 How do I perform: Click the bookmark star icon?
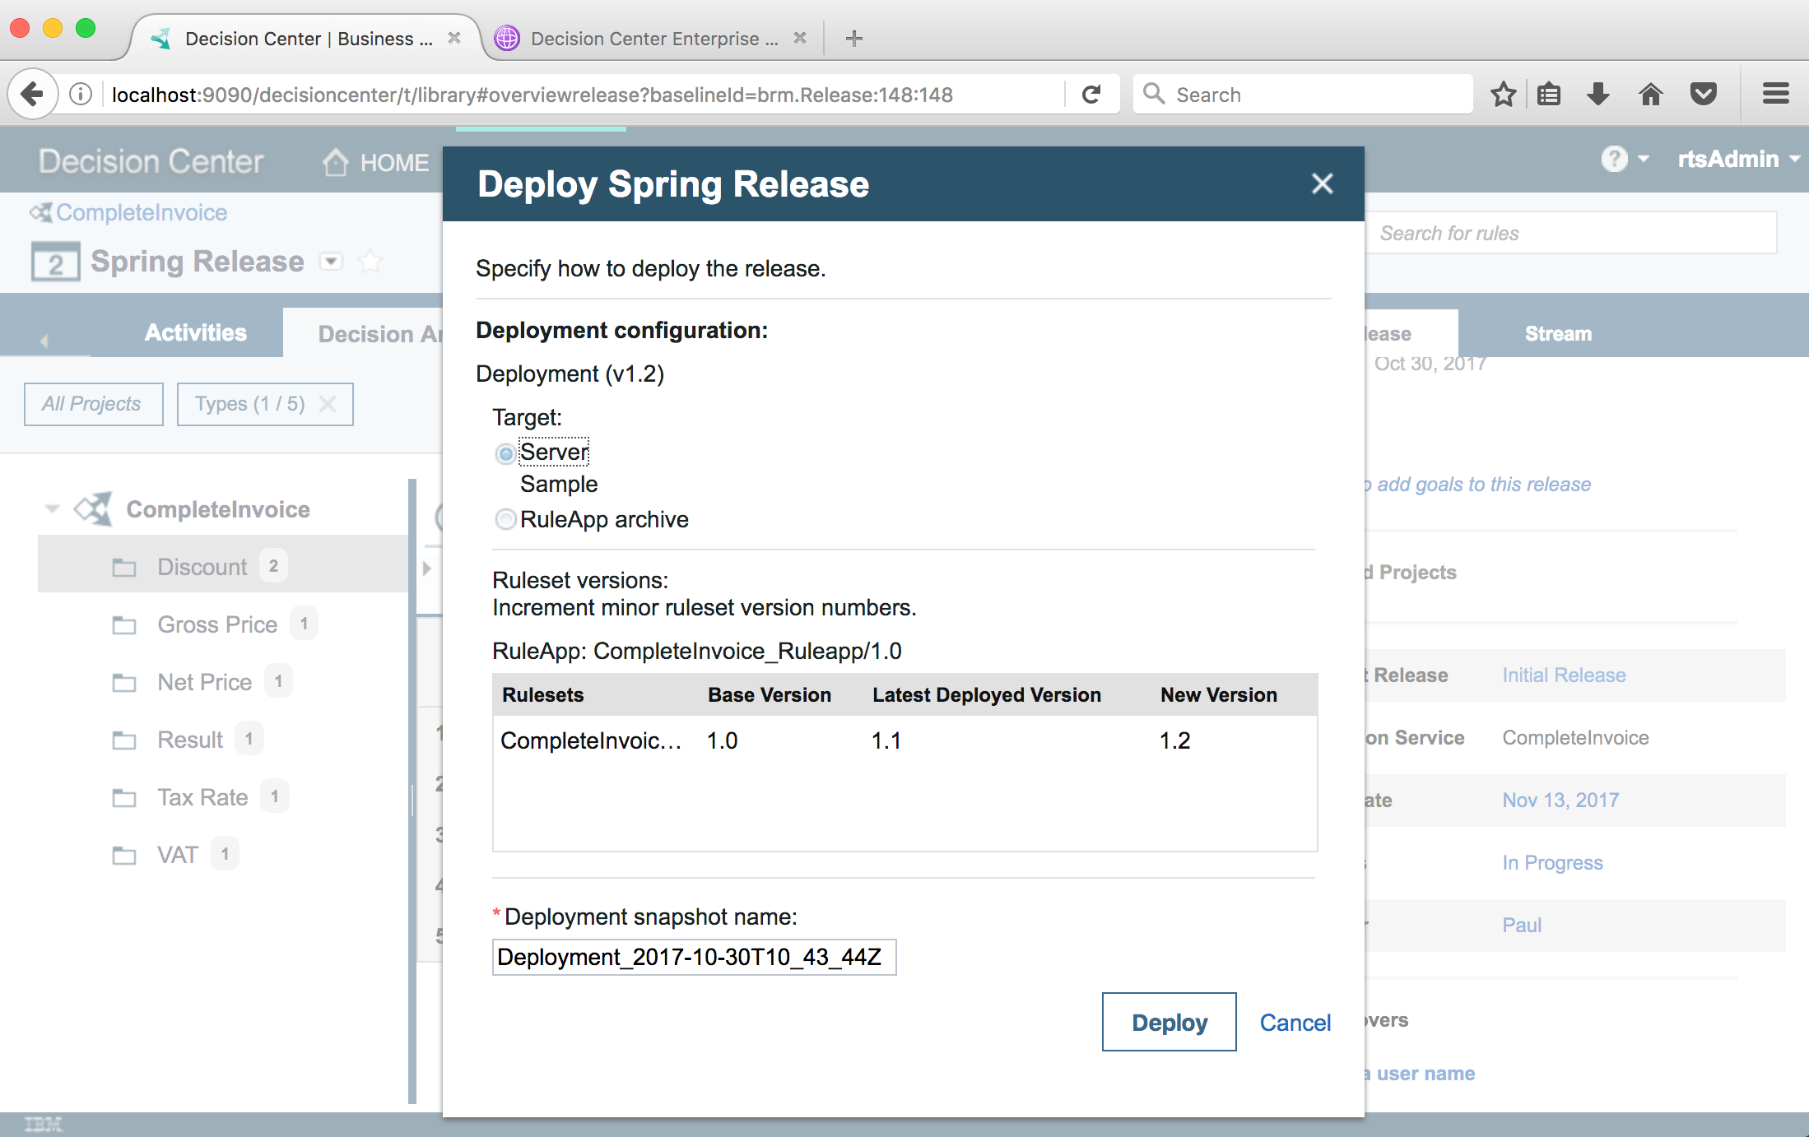click(1503, 95)
